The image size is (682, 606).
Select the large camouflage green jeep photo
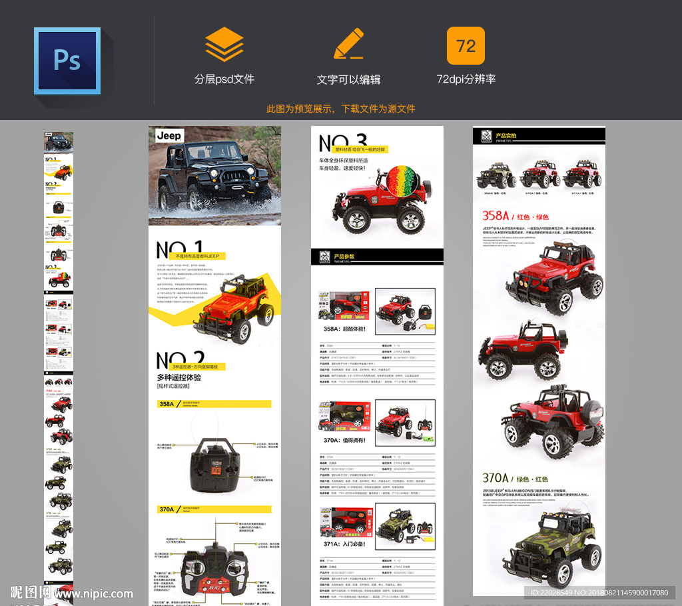552,549
